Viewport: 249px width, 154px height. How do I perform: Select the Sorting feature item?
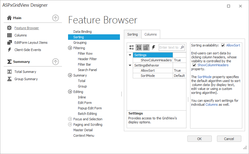click(94, 37)
